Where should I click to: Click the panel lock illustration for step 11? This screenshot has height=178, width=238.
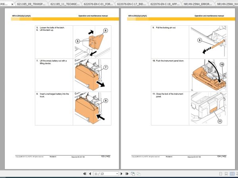(208, 109)
